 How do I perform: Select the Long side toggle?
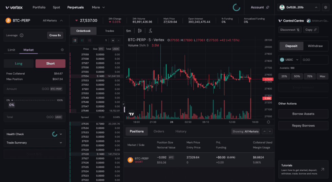18,64
